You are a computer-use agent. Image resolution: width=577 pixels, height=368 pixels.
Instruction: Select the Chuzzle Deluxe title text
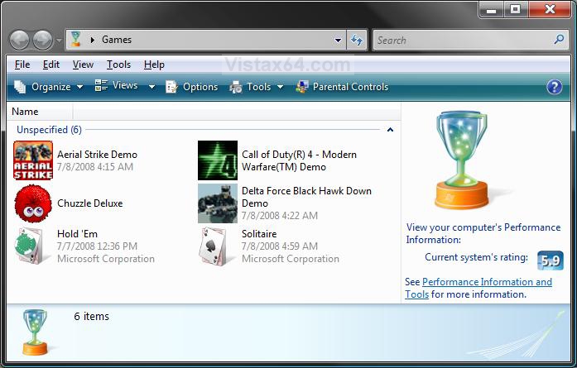(89, 203)
